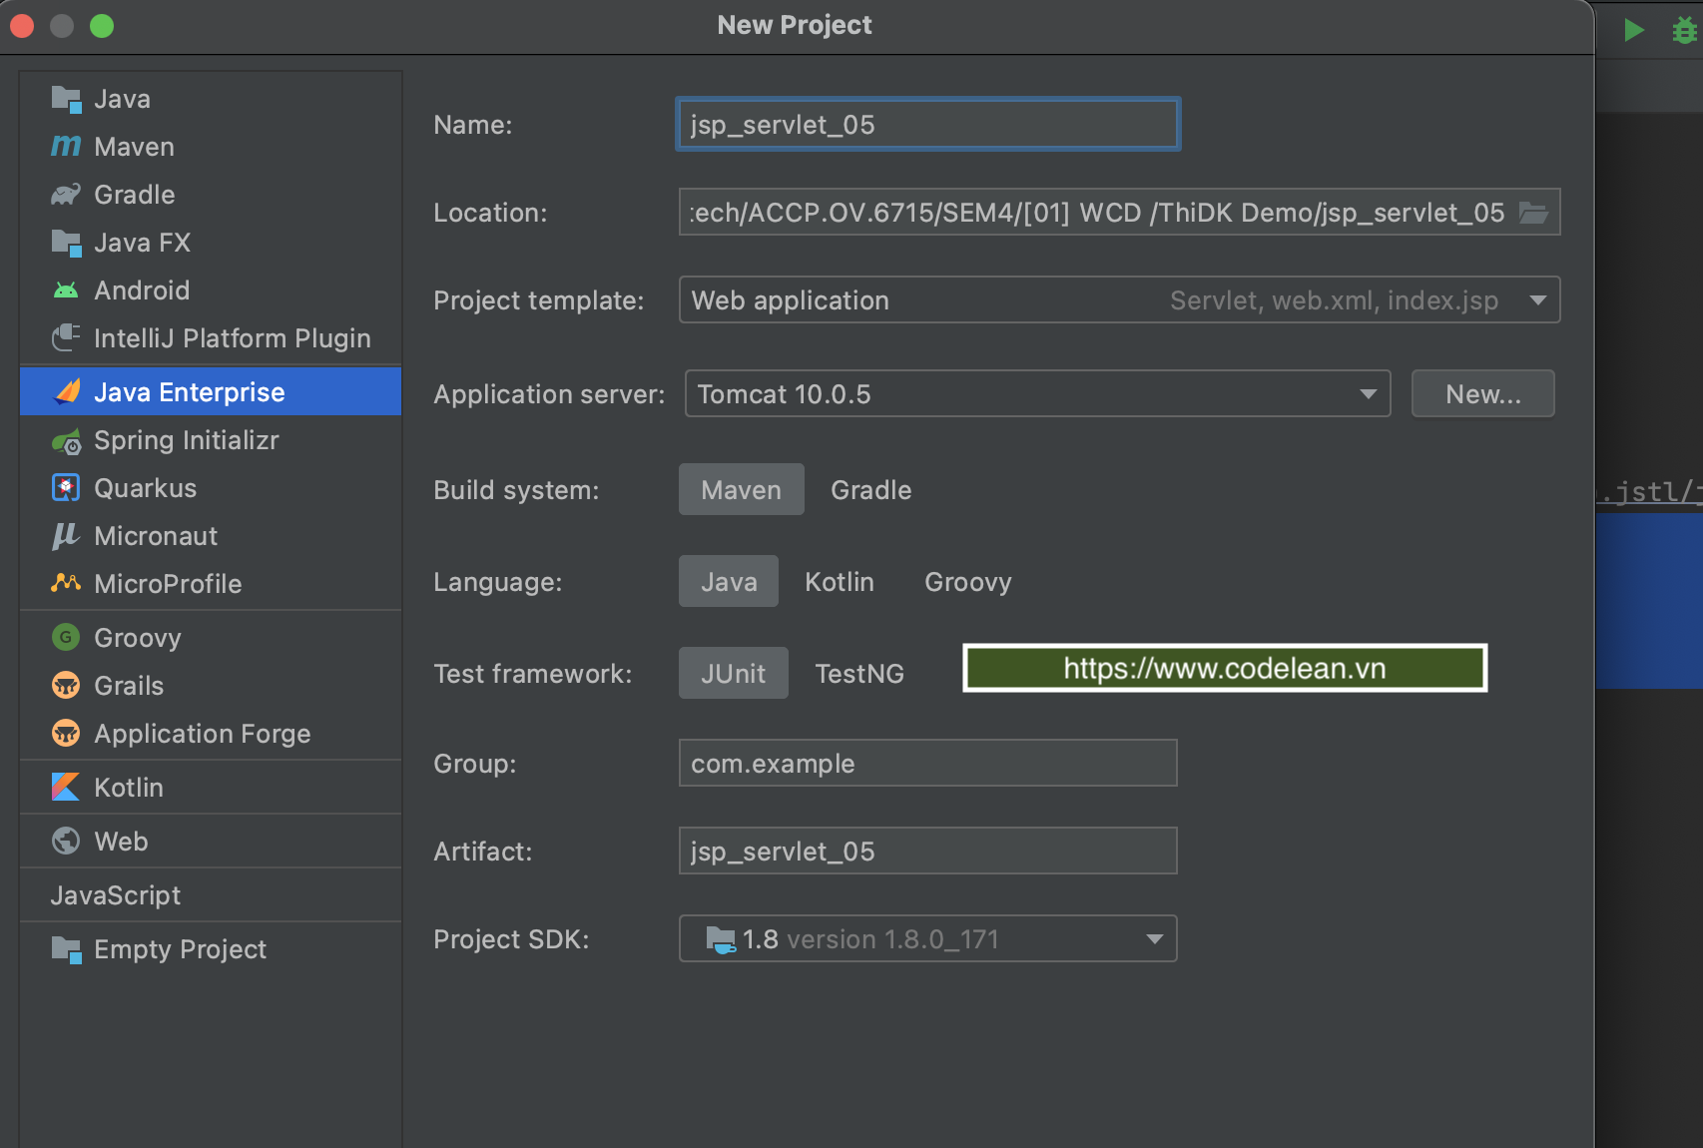
Task: Click the Run icon in the toolbar
Action: click(1634, 30)
